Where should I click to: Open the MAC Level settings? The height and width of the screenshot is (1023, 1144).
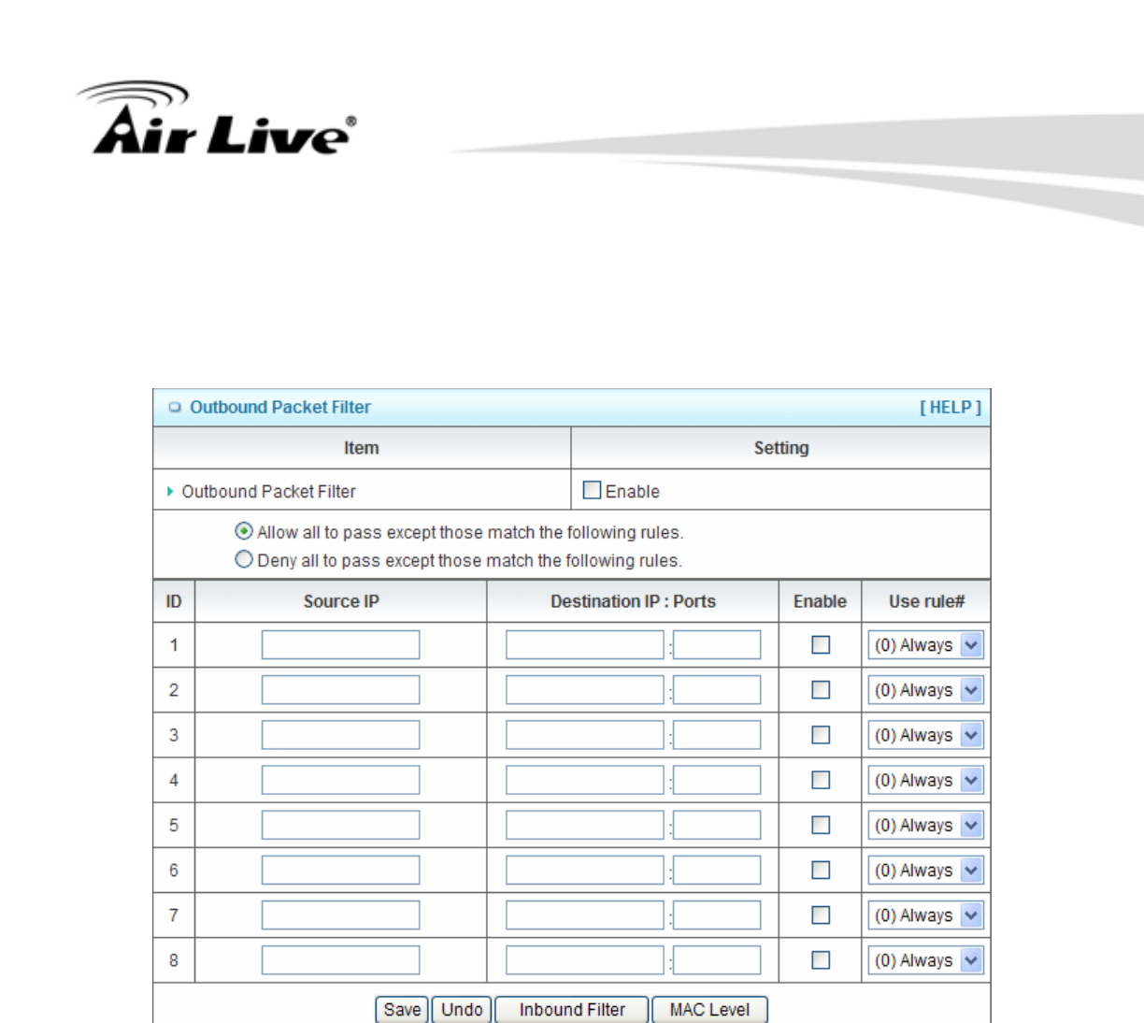coord(709,1009)
